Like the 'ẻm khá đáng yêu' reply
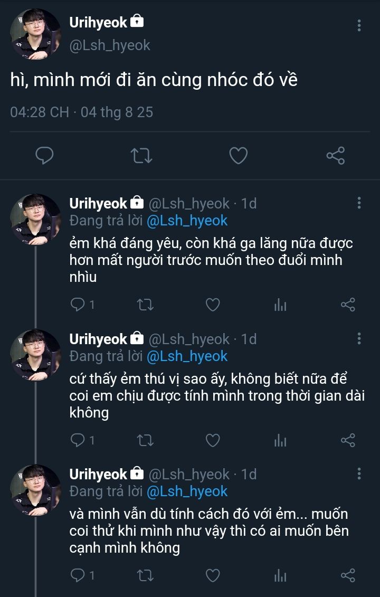The height and width of the screenshot is (597, 380). tap(212, 305)
